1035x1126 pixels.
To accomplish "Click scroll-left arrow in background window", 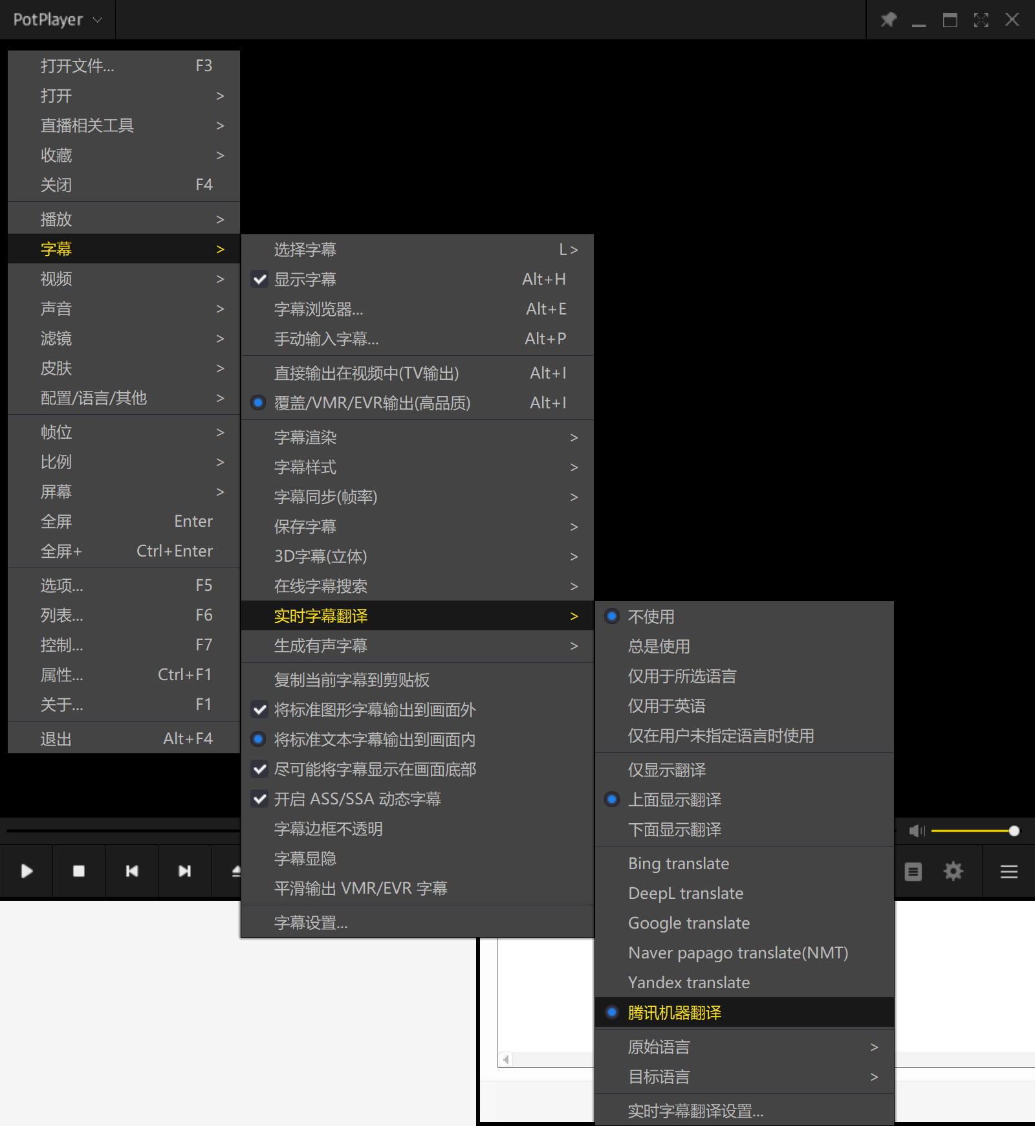I will pyautogui.click(x=506, y=1059).
